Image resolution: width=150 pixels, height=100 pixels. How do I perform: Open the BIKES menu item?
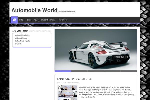[29, 20]
